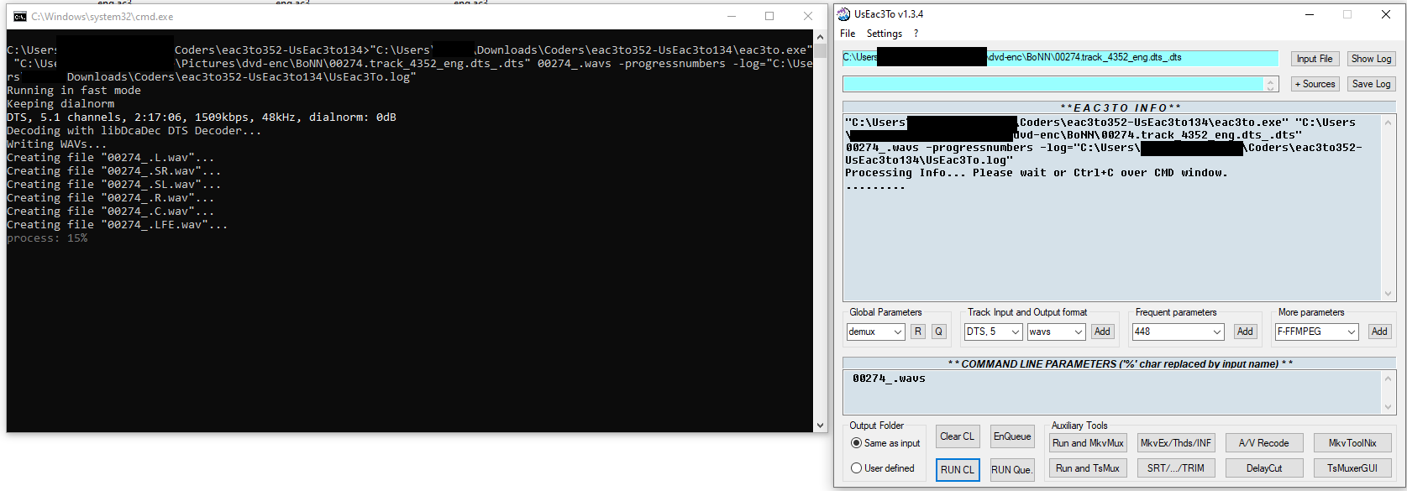Viewport: 1407px width, 491px height.
Task: Click the EAC3TO INFO scrollbar up arrow
Action: (1388, 123)
